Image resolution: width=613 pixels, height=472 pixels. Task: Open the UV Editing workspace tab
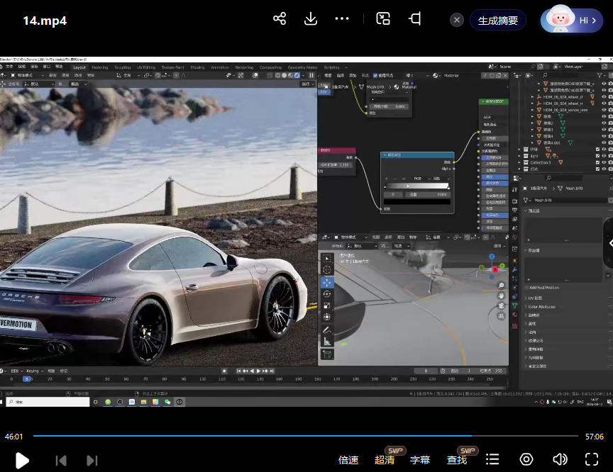pyautogui.click(x=145, y=67)
